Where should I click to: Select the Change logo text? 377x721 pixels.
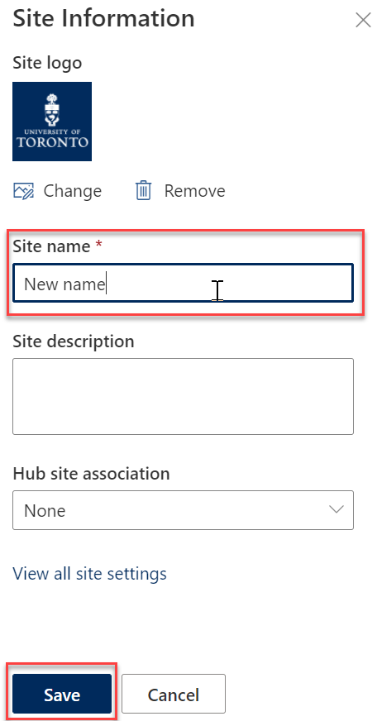tap(73, 191)
